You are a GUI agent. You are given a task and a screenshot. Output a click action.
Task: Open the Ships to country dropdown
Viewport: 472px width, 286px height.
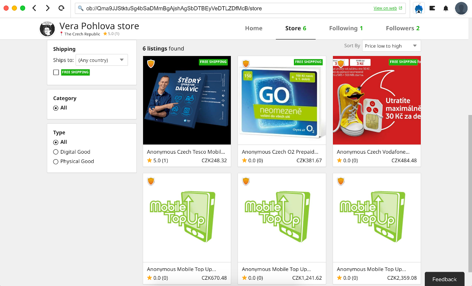pos(101,60)
